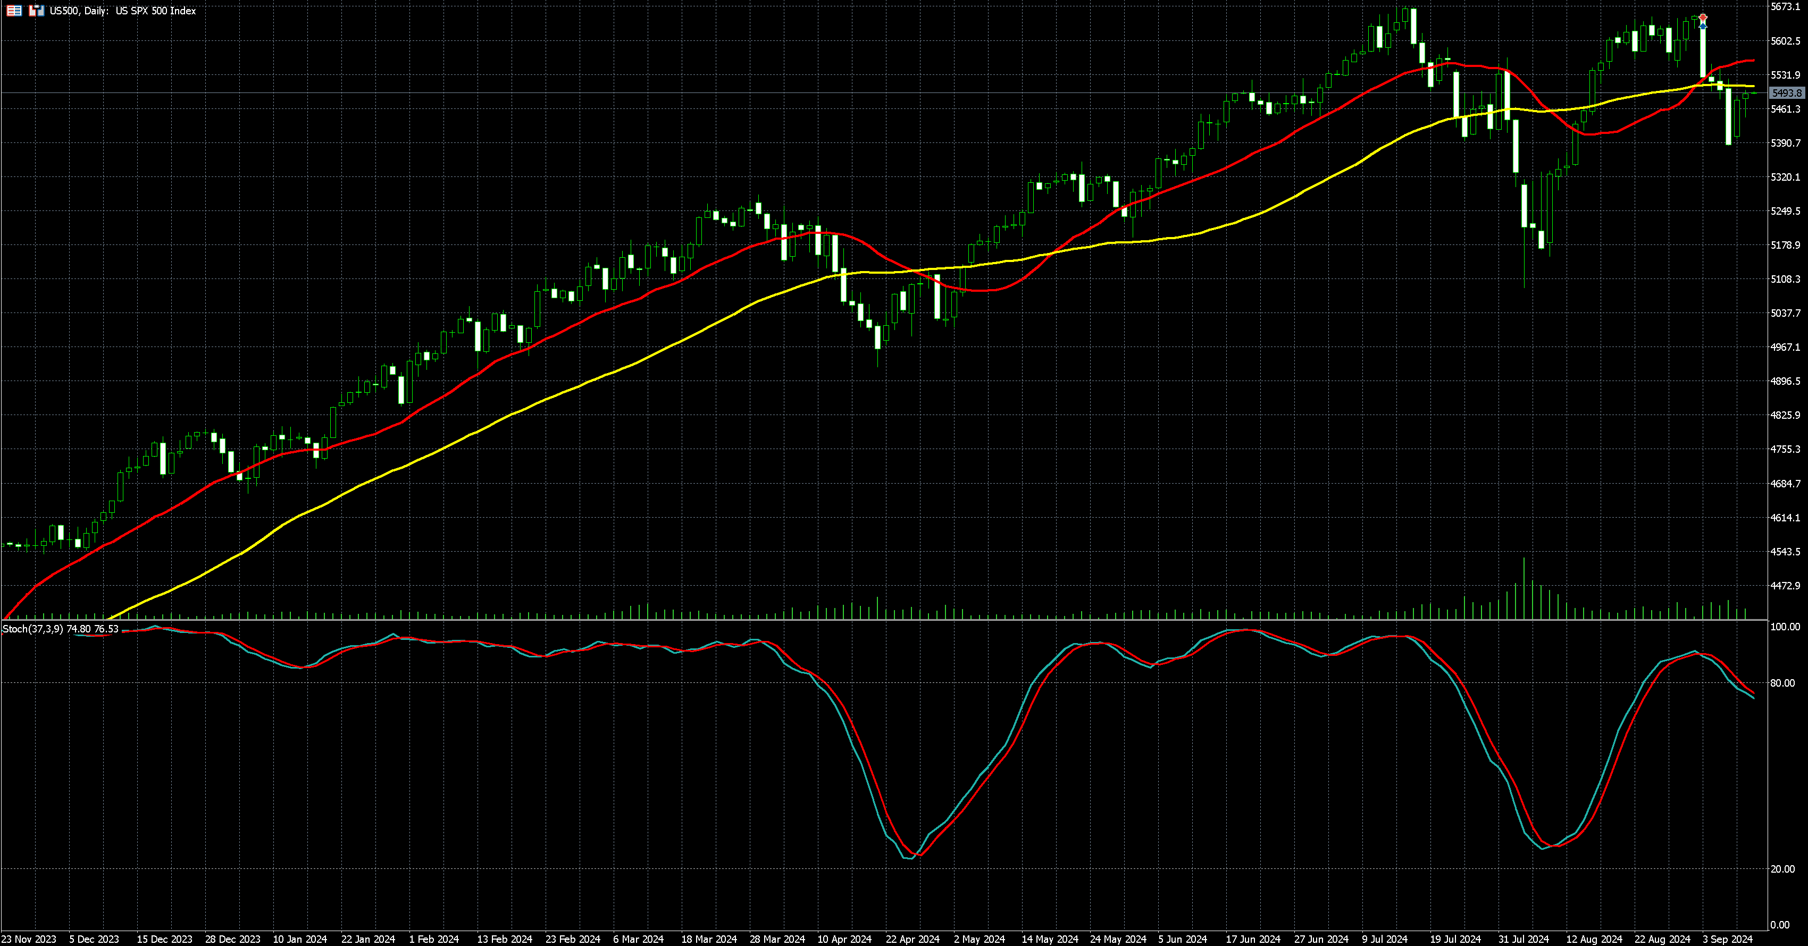The image size is (1808, 946).
Task: Click the 5673.1 price scale label
Action: [x=1786, y=7]
